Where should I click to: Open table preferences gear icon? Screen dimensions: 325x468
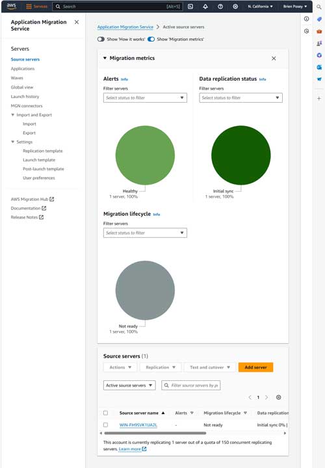278,397
